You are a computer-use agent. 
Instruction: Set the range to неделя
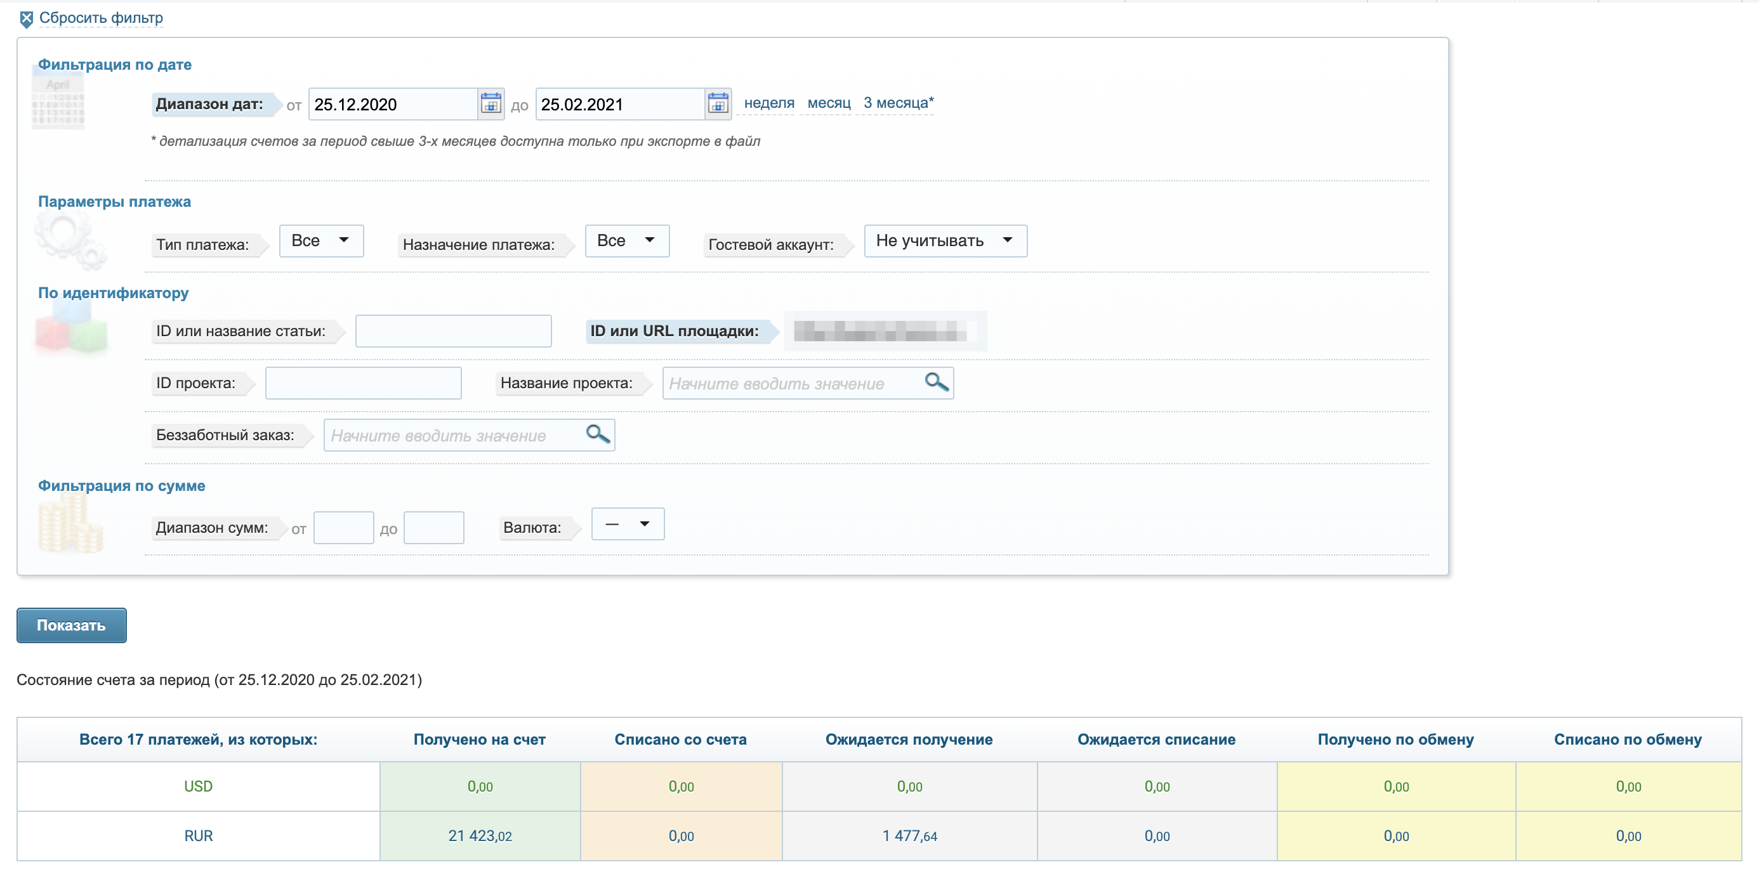tap(769, 103)
